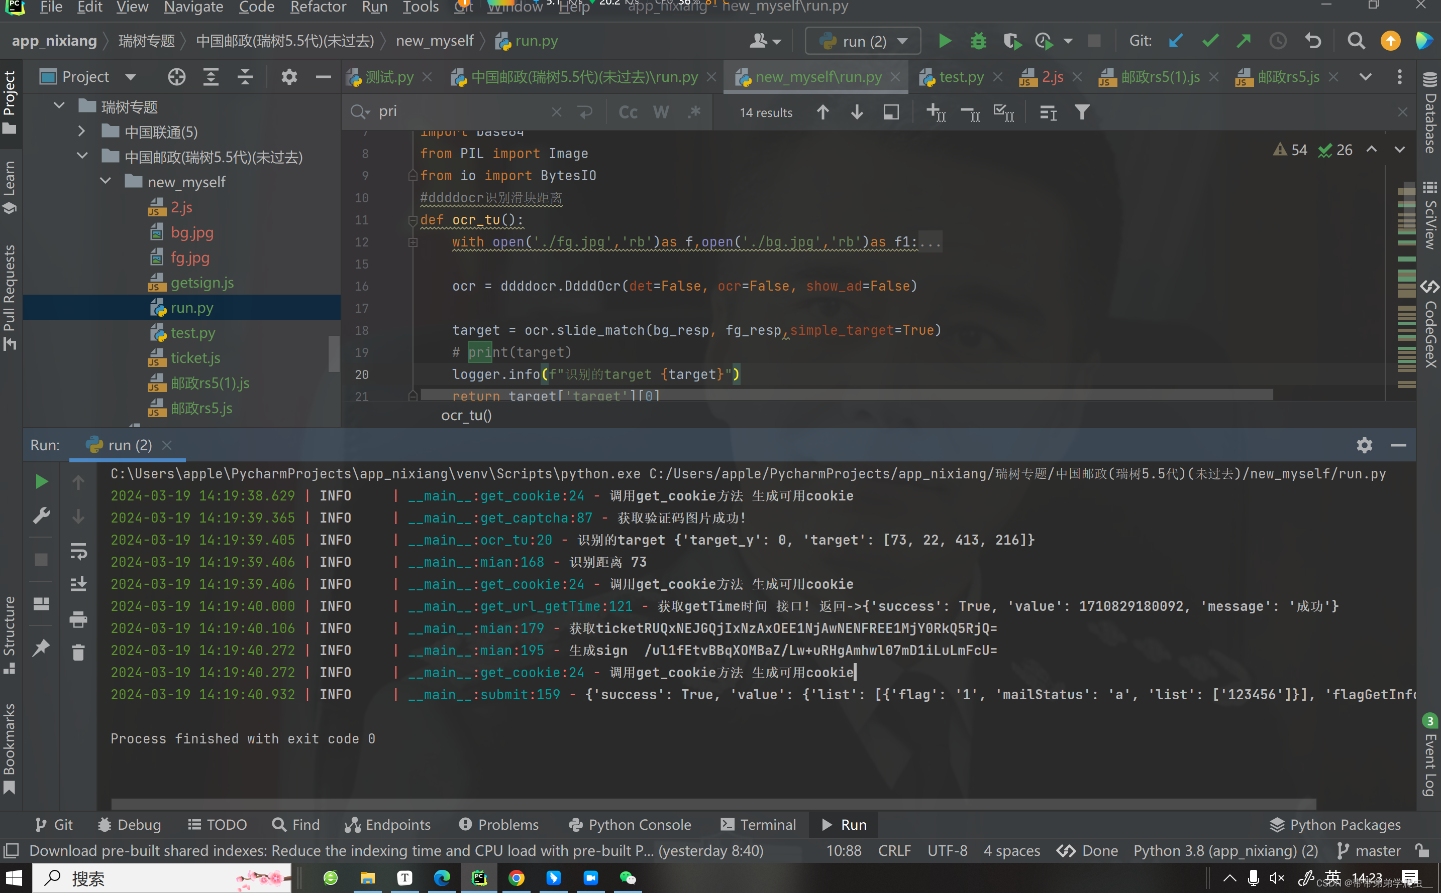Collapse the new_myself folder
The image size is (1441, 893).
(106, 182)
